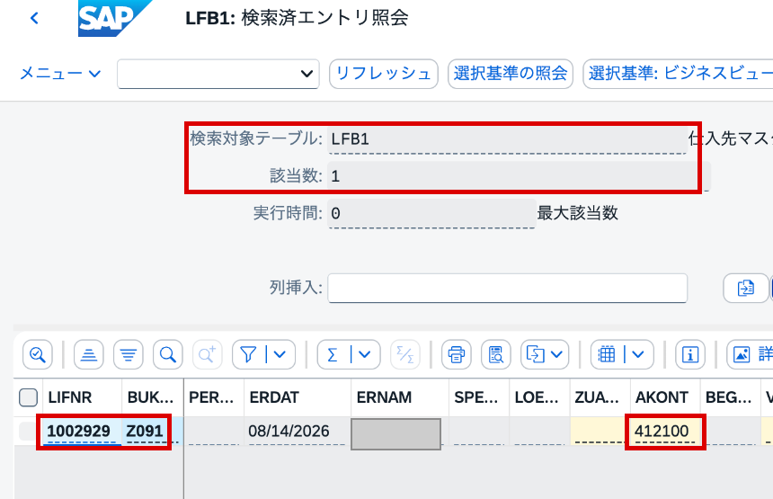The width and height of the screenshot is (773, 499).
Task: Select the BUK... column header
Action: point(152,397)
